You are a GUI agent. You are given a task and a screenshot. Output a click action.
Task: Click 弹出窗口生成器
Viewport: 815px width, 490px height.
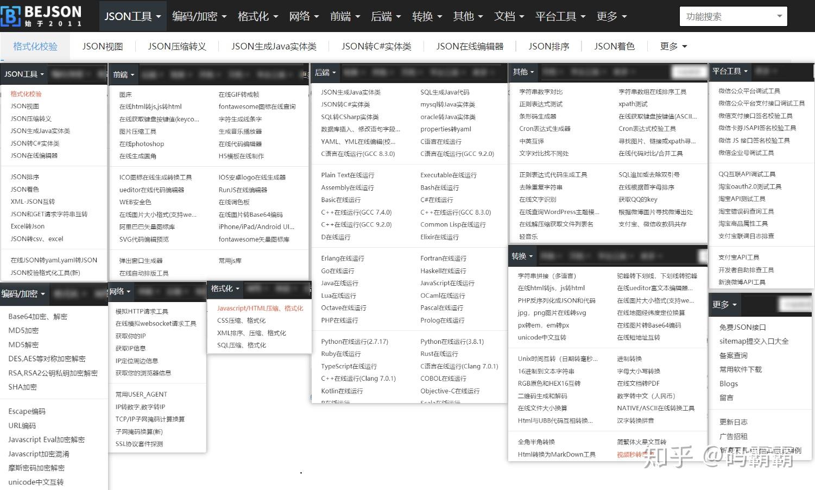point(141,261)
